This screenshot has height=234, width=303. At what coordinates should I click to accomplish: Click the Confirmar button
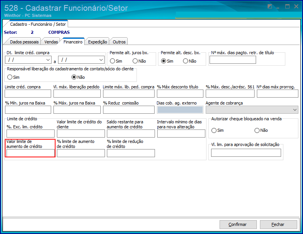(x=238, y=224)
